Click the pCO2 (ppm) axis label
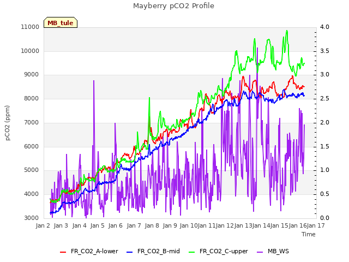Viewport: 349px width, 262px height. 8,123
